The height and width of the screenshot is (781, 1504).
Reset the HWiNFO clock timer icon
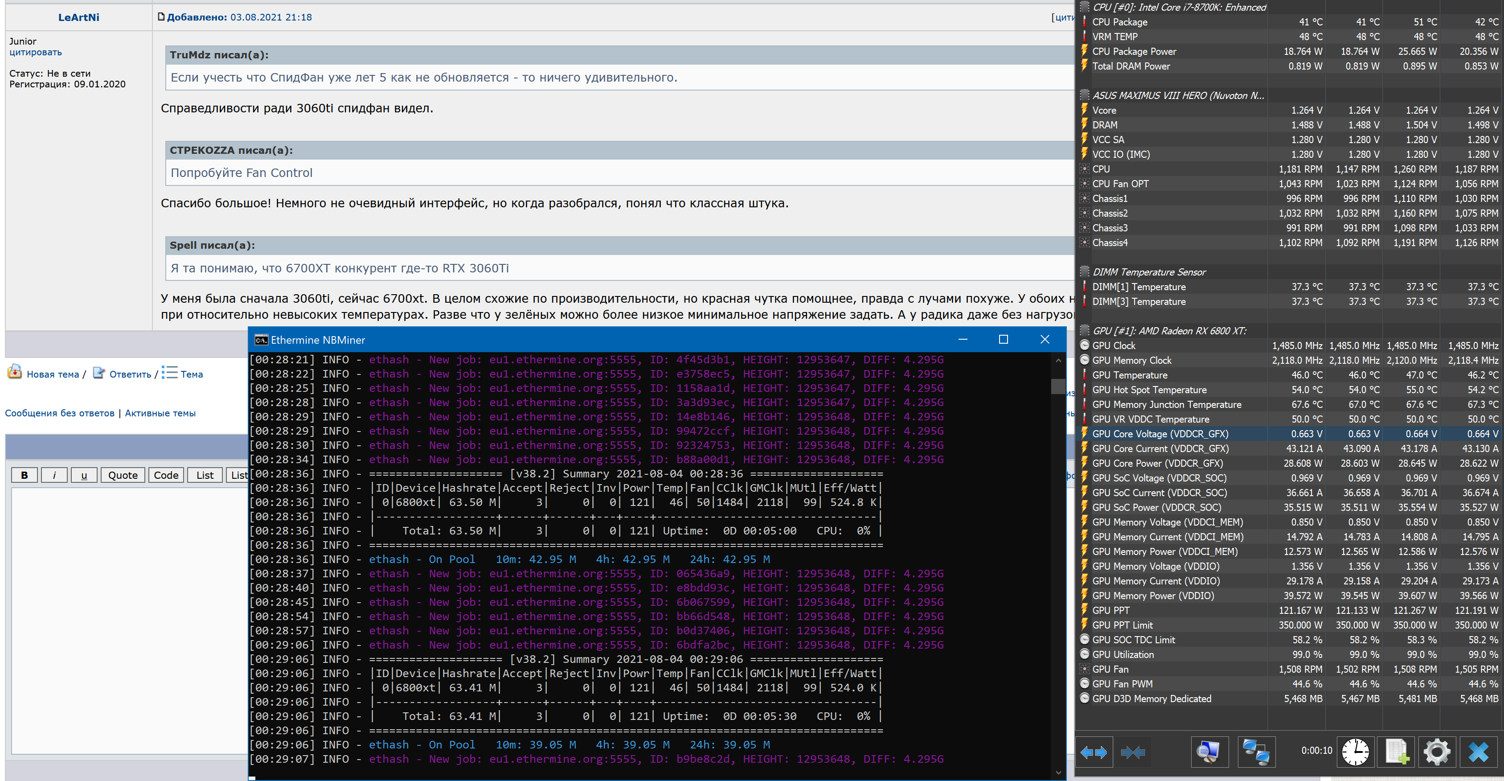(x=1355, y=752)
